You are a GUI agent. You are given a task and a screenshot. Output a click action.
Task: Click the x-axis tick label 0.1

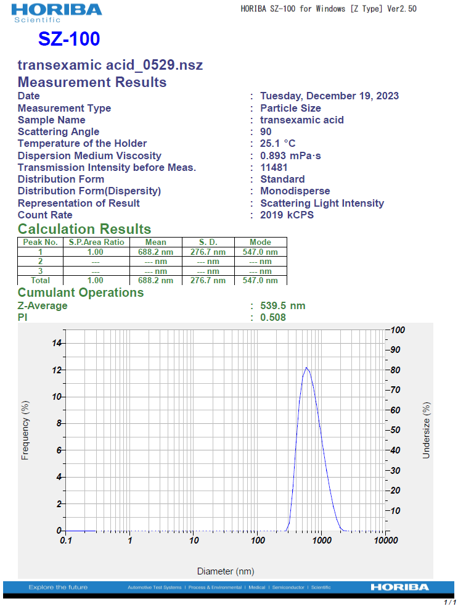[x=65, y=541]
